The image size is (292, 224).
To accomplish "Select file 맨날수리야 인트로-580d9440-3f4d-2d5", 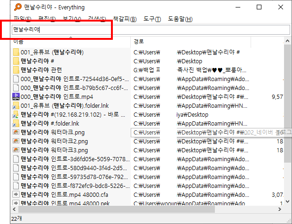I will point(74,168).
